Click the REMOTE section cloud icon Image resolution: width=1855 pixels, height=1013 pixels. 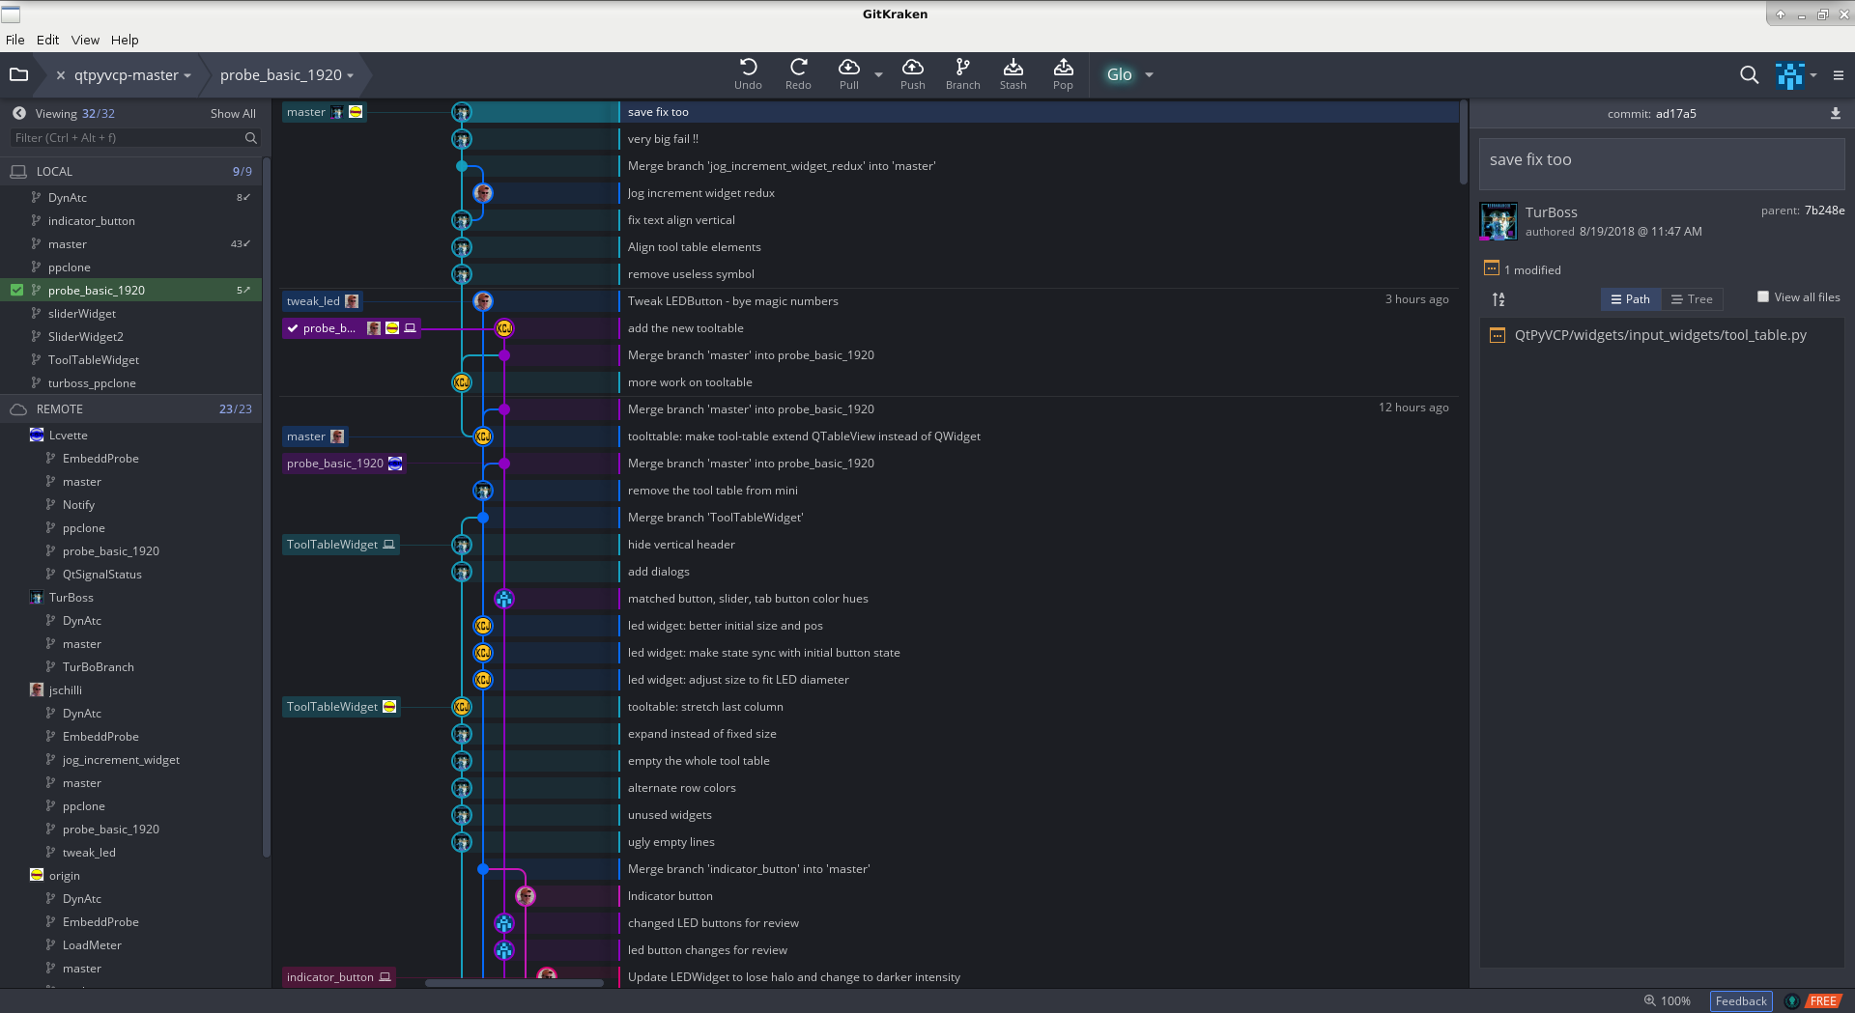pos(18,409)
